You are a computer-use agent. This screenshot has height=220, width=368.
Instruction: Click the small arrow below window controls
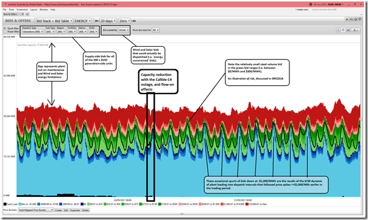pyautogui.click(x=361, y=15)
